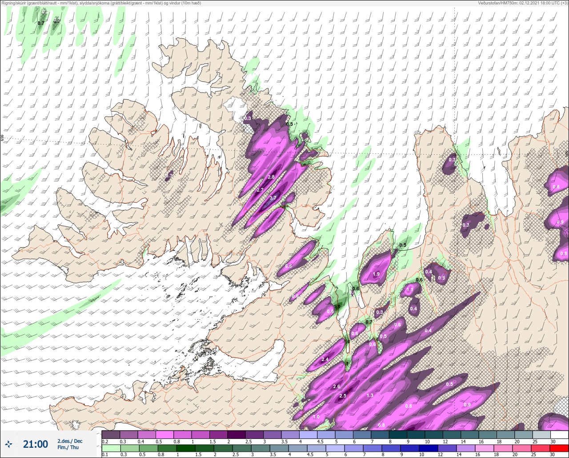Click the 21:00 forecast time

pyautogui.click(x=36, y=444)
